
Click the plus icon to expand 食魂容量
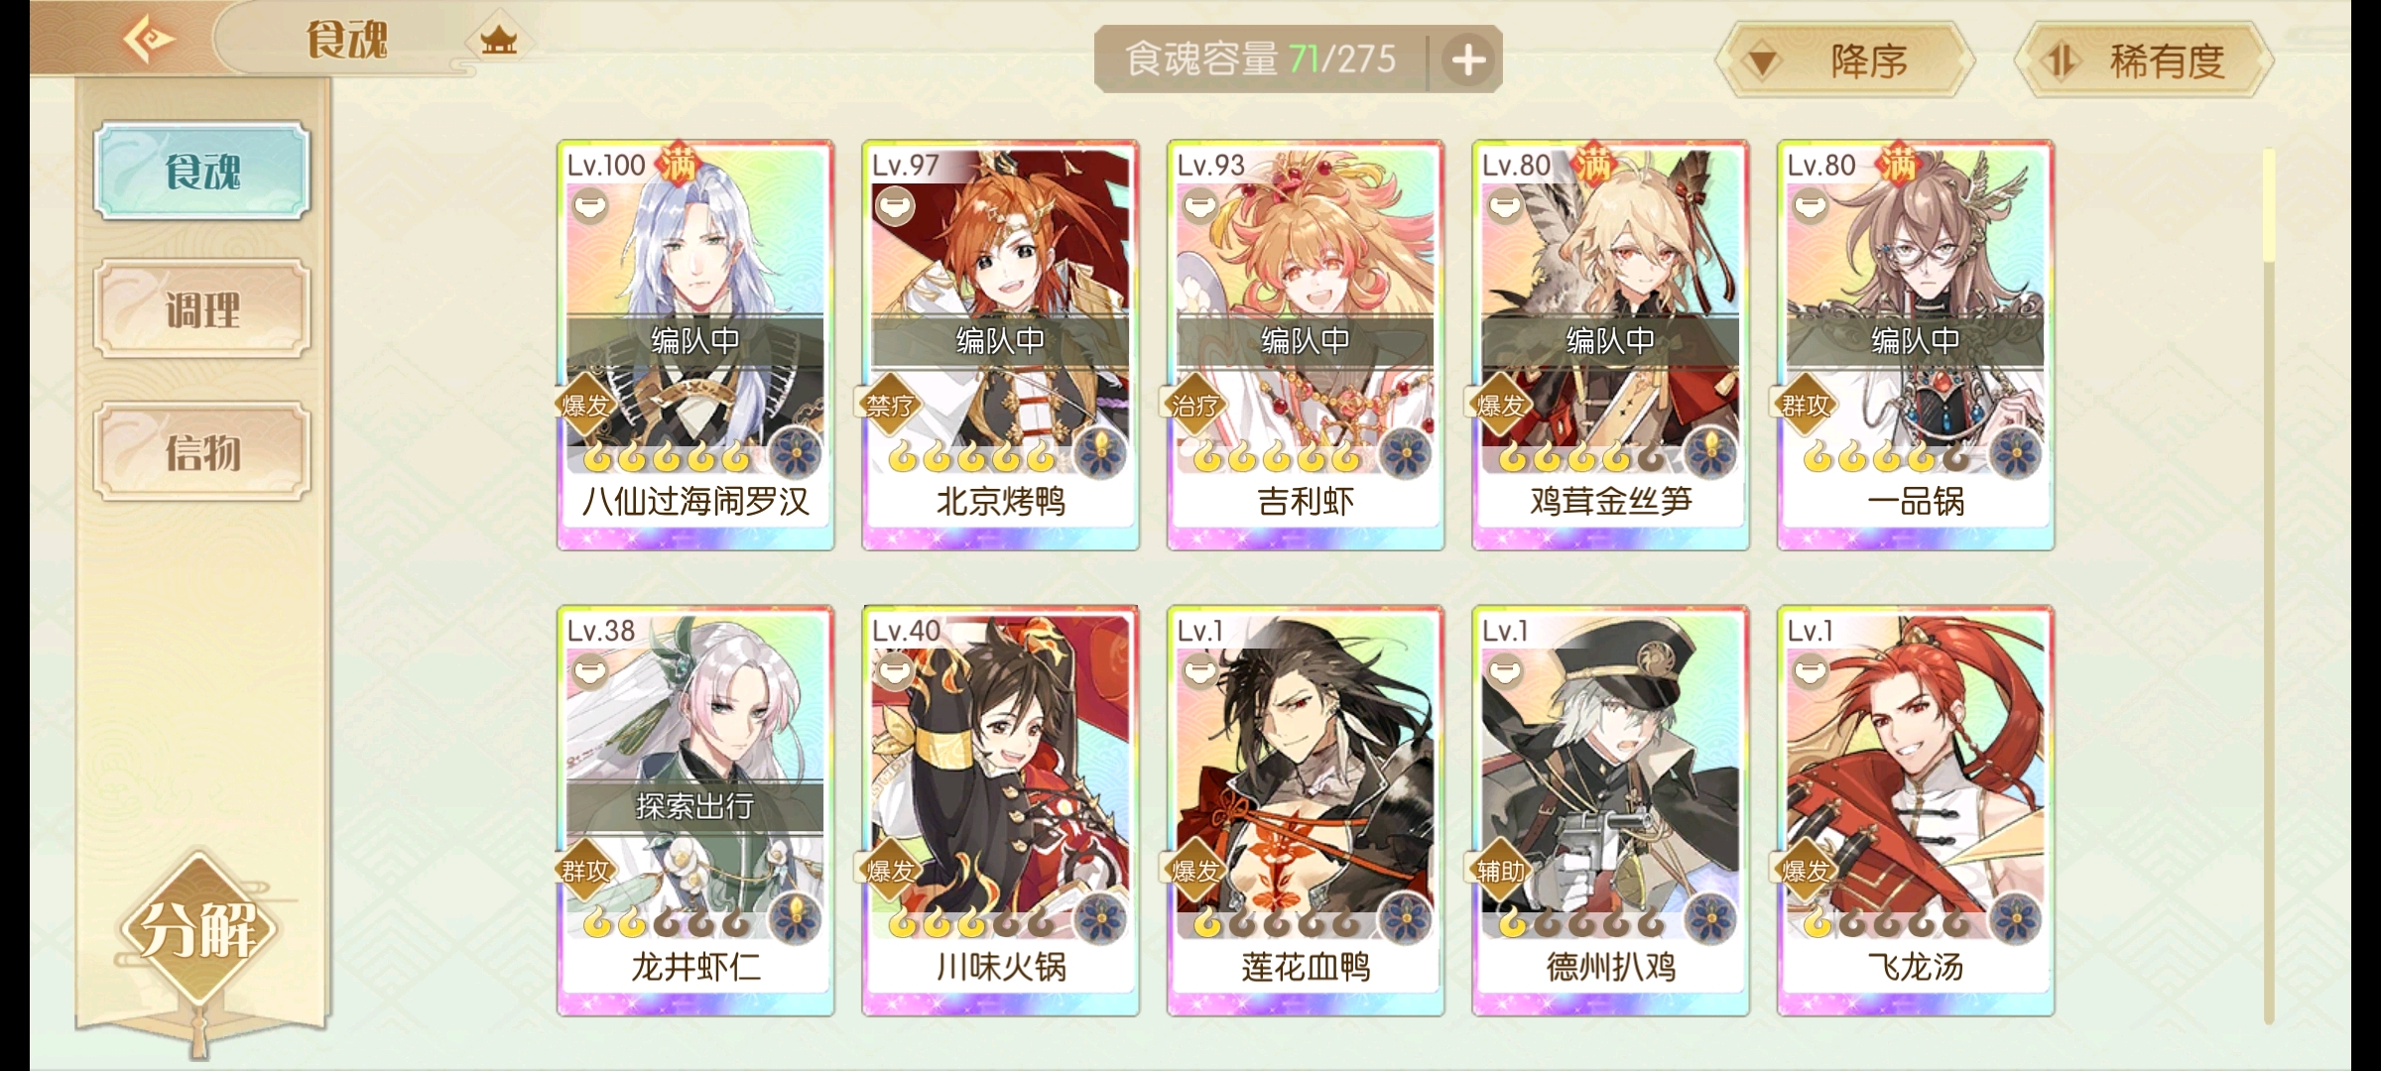(1468, 59)
